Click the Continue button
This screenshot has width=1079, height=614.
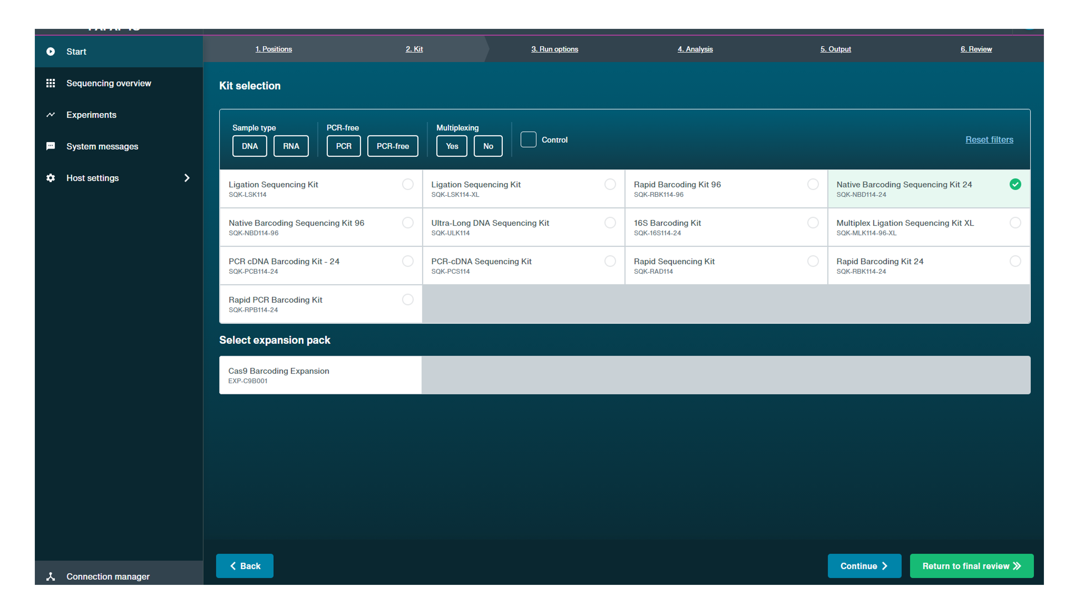864,566
